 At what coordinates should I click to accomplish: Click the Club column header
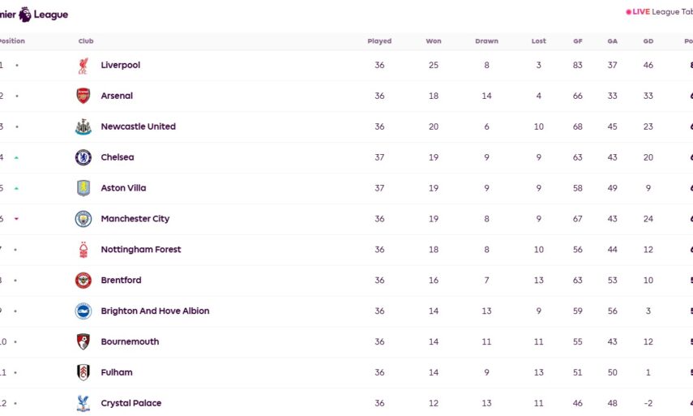point(86,41)
